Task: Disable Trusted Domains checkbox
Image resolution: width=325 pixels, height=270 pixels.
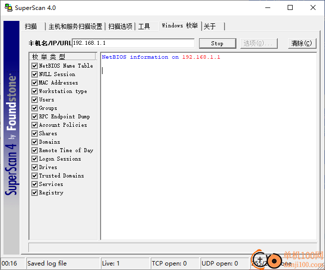Action: [35, 176]
